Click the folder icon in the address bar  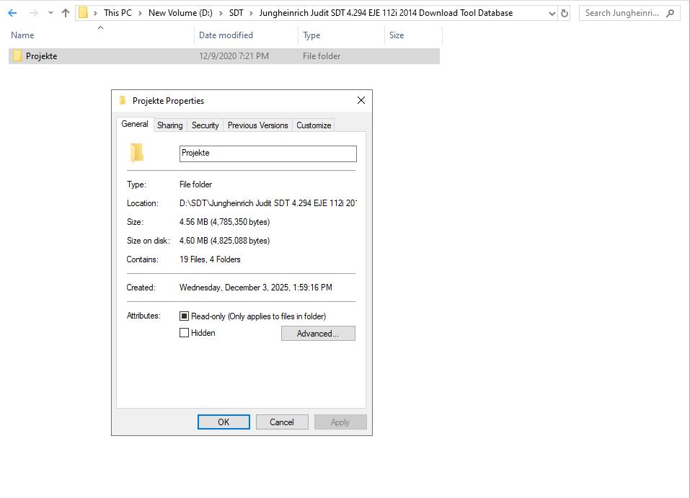coord(83,13)
